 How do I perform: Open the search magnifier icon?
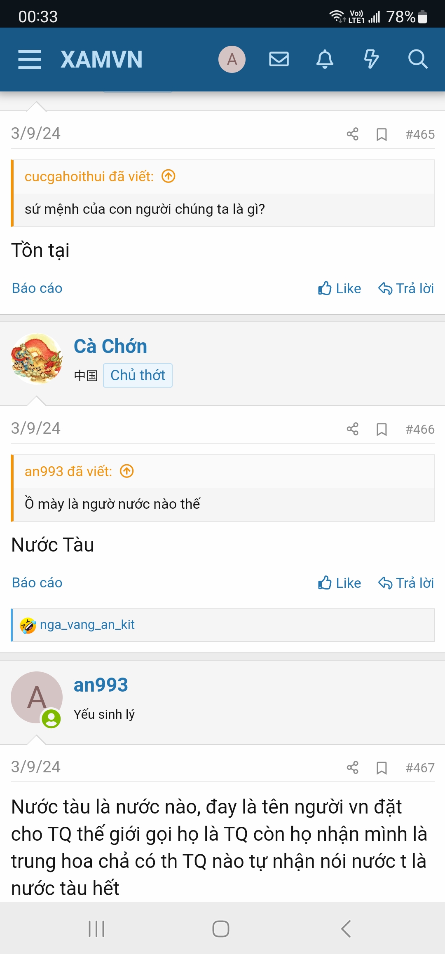point(418,59)
